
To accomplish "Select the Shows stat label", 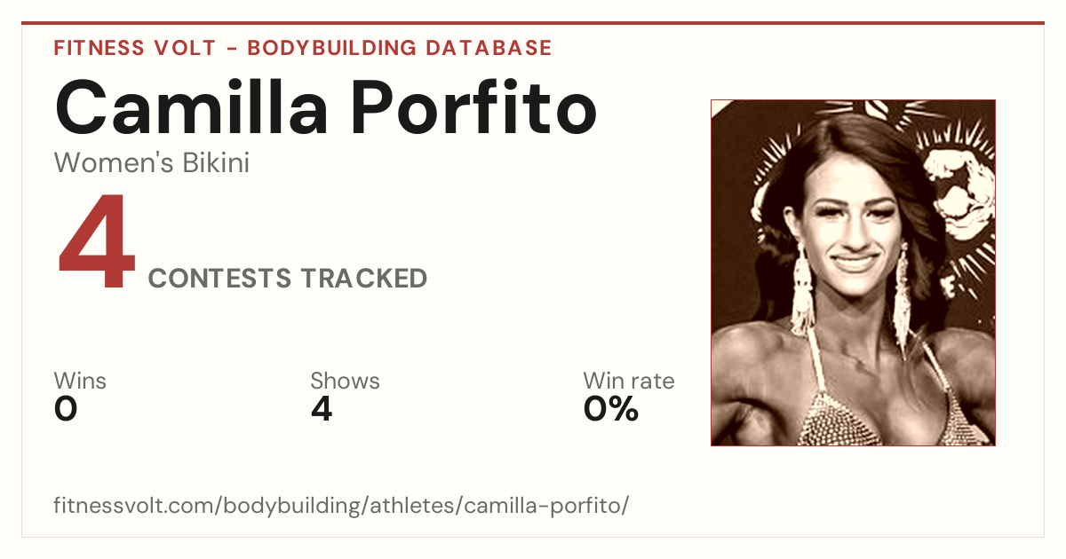I will pyautogui.click(x=345, y=382).
